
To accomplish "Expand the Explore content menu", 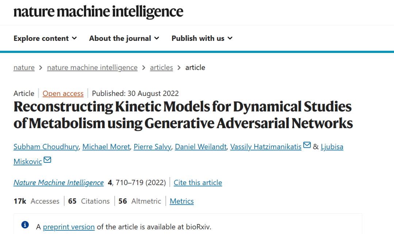I will [x=45, y=38].
